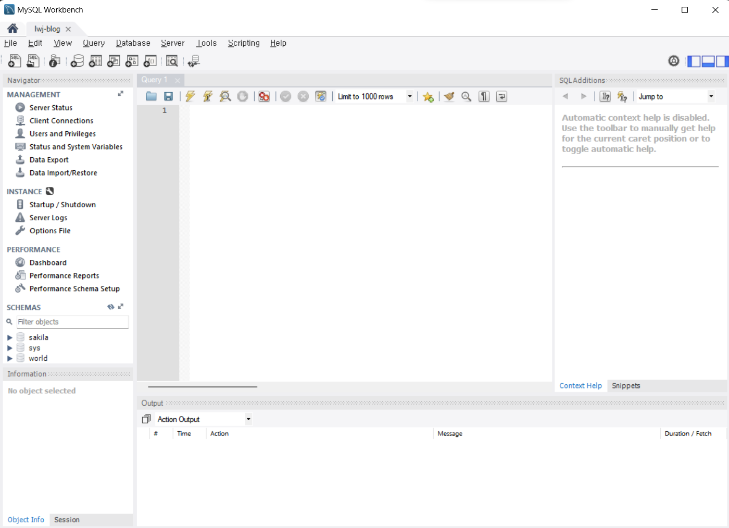Image resolution: width=729 pixels, height=528 pixels.
Task: Run EXPLAIN on statement with magnifier-lightning icon
Action: click(x=225, y=96)
